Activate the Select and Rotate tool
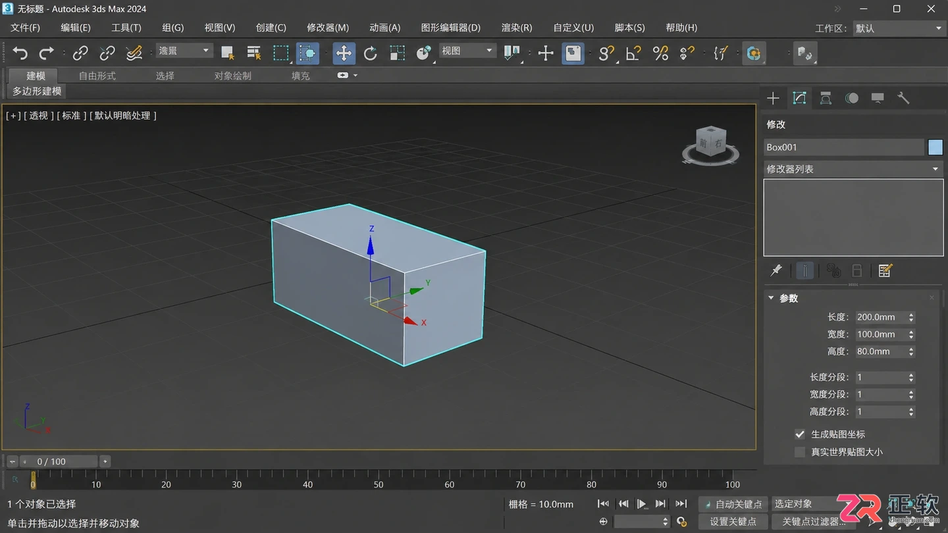The width and height of the screenshot is (948, 533). (x=370, y=53)
